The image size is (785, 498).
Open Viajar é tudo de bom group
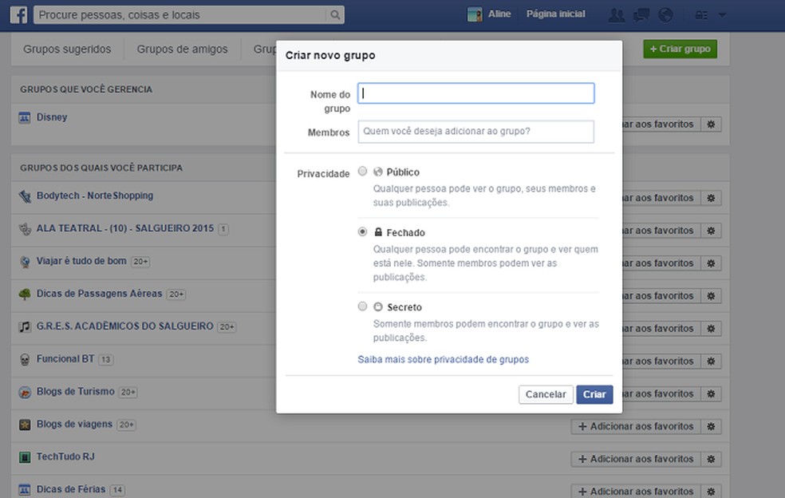[81, 261]
